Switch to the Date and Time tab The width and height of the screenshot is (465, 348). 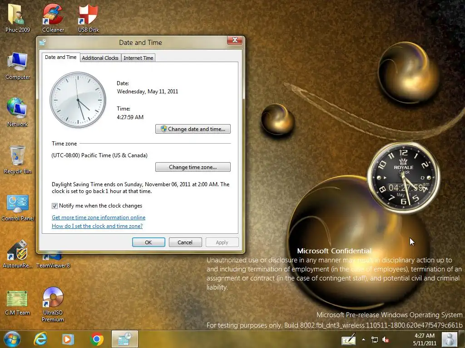coord(61,57)
